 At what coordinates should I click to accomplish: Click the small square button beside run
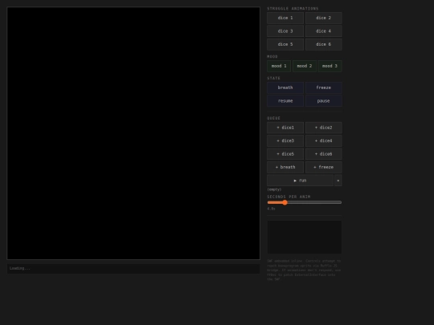(x=338, y=181)
